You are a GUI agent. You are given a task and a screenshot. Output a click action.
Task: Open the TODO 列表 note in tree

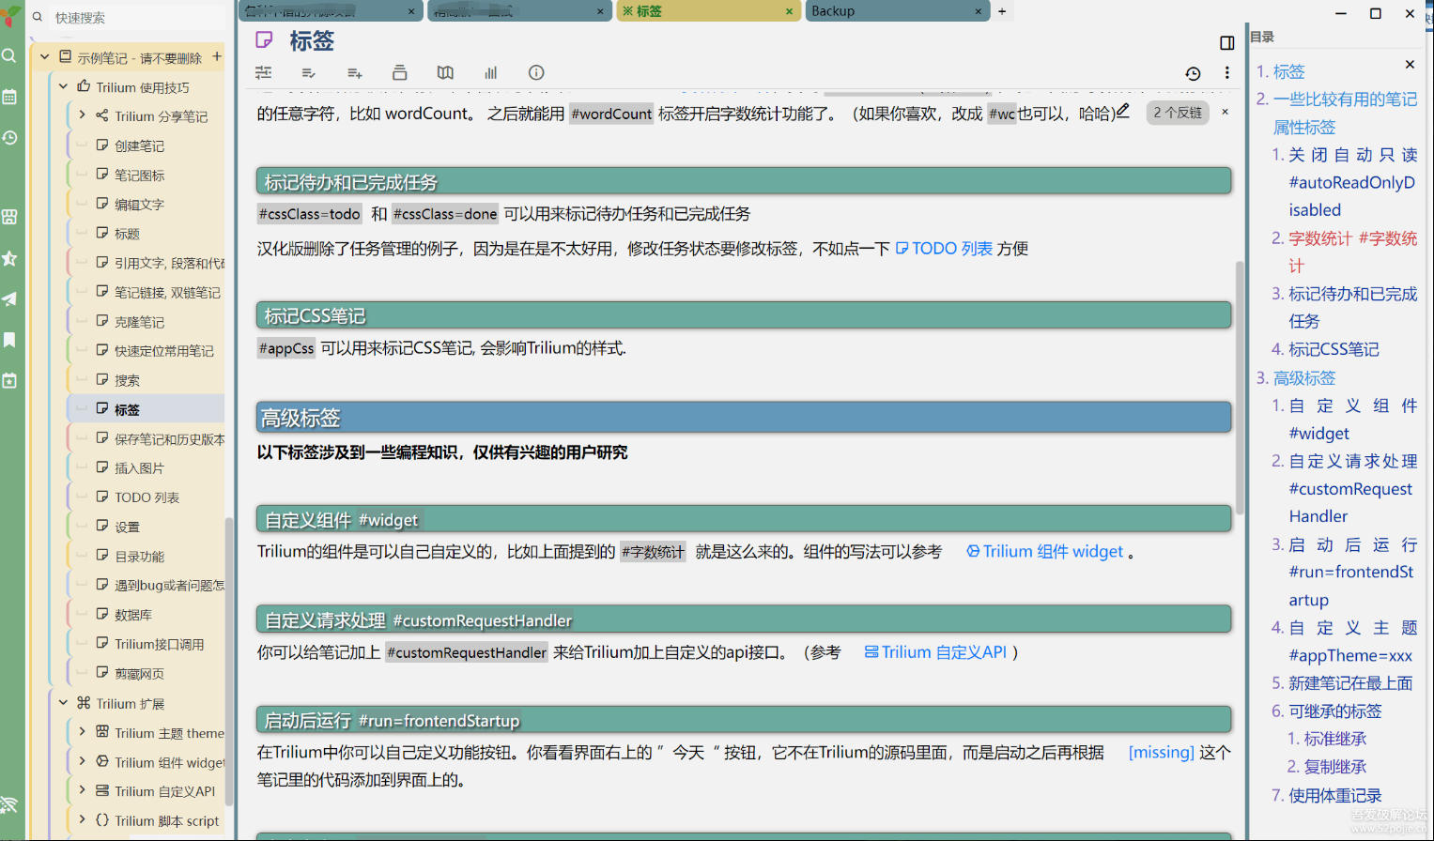[146, 497]
